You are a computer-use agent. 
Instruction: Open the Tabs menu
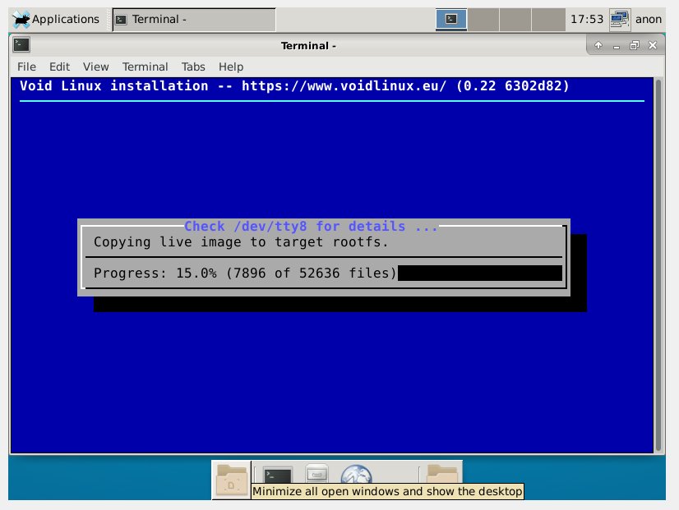[x=193, y=67]
